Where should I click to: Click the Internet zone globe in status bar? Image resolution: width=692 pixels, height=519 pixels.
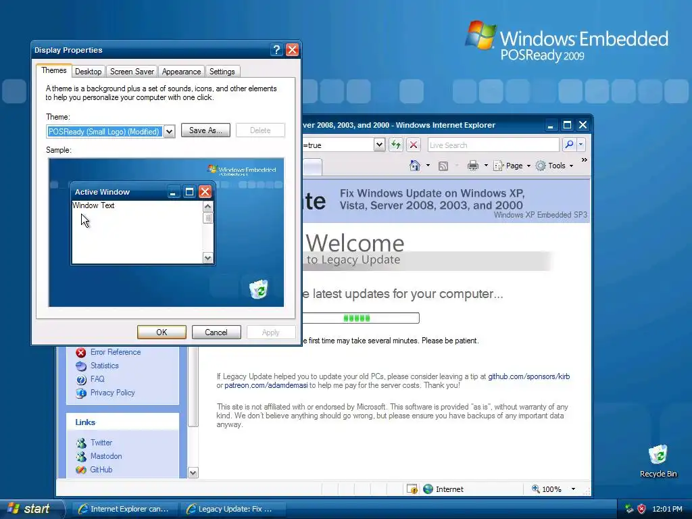pos(428,489)
